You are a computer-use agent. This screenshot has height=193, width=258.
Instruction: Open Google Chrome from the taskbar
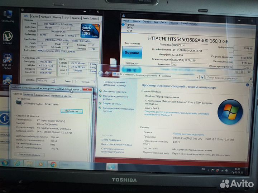click(x=53, y=164)
